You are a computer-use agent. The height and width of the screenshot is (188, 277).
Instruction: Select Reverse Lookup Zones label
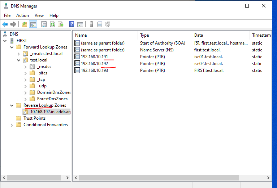(45, 105)
